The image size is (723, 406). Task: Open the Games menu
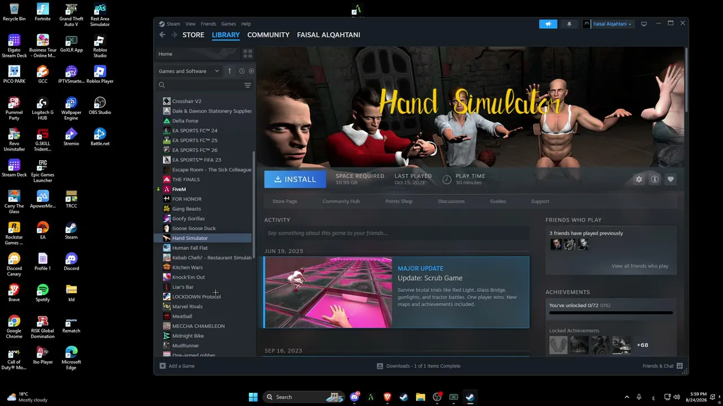(x=229, y=24)
